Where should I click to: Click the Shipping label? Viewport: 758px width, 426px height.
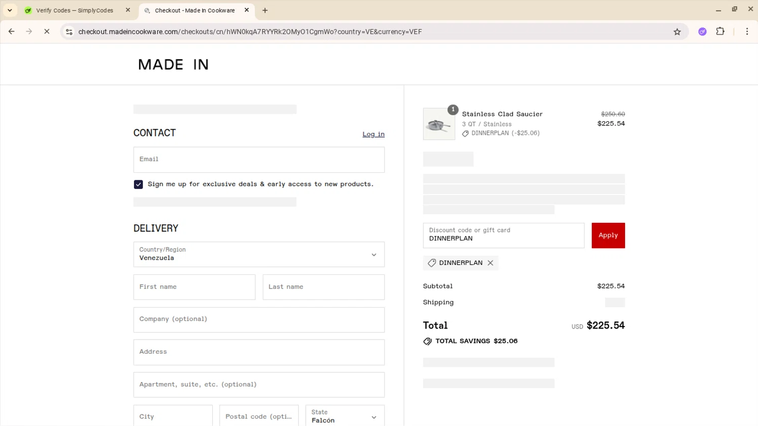(x=438, y=302)
